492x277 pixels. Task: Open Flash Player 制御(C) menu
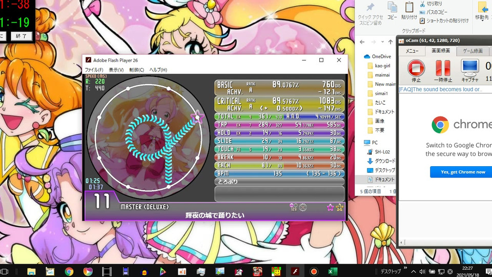(x=136, y=70)
